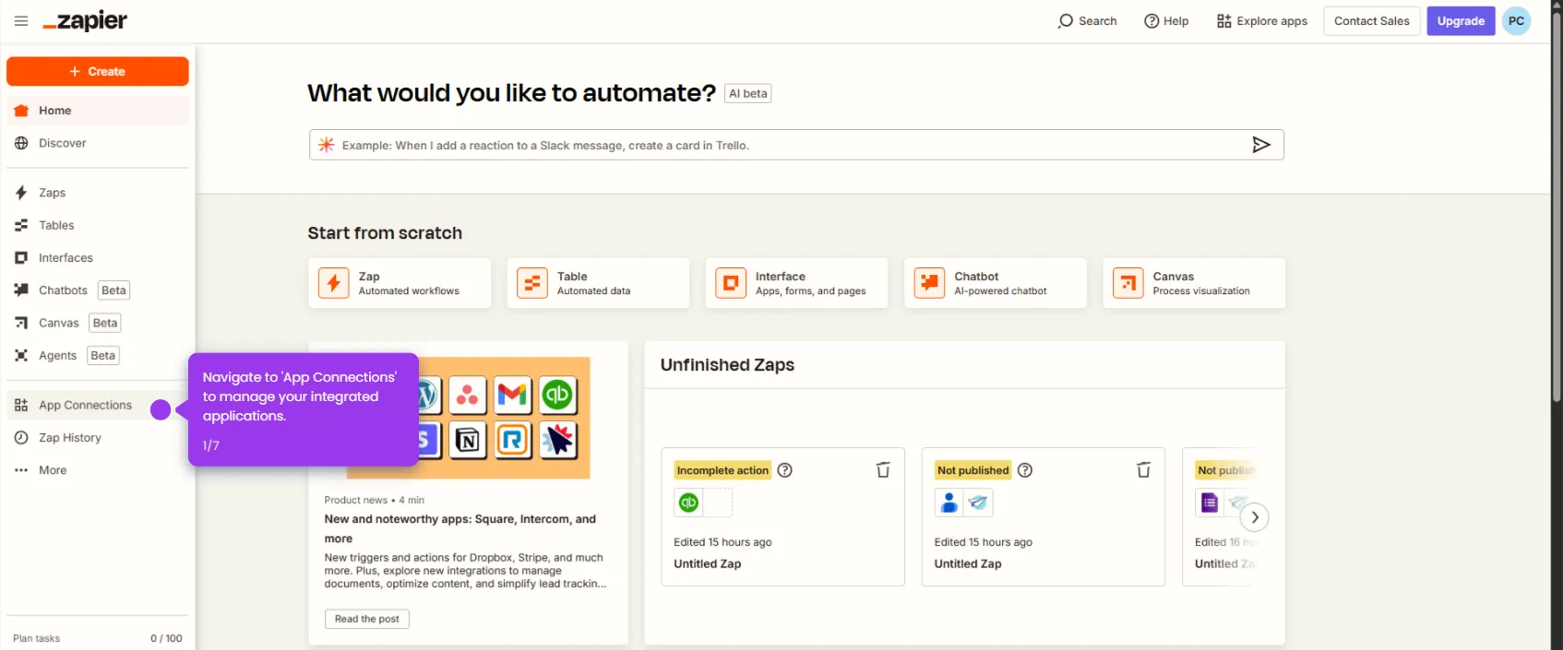This screenshot has width=1563, height=650.
Task: Open Discover in the sidebar
Action: click(98, 143)
